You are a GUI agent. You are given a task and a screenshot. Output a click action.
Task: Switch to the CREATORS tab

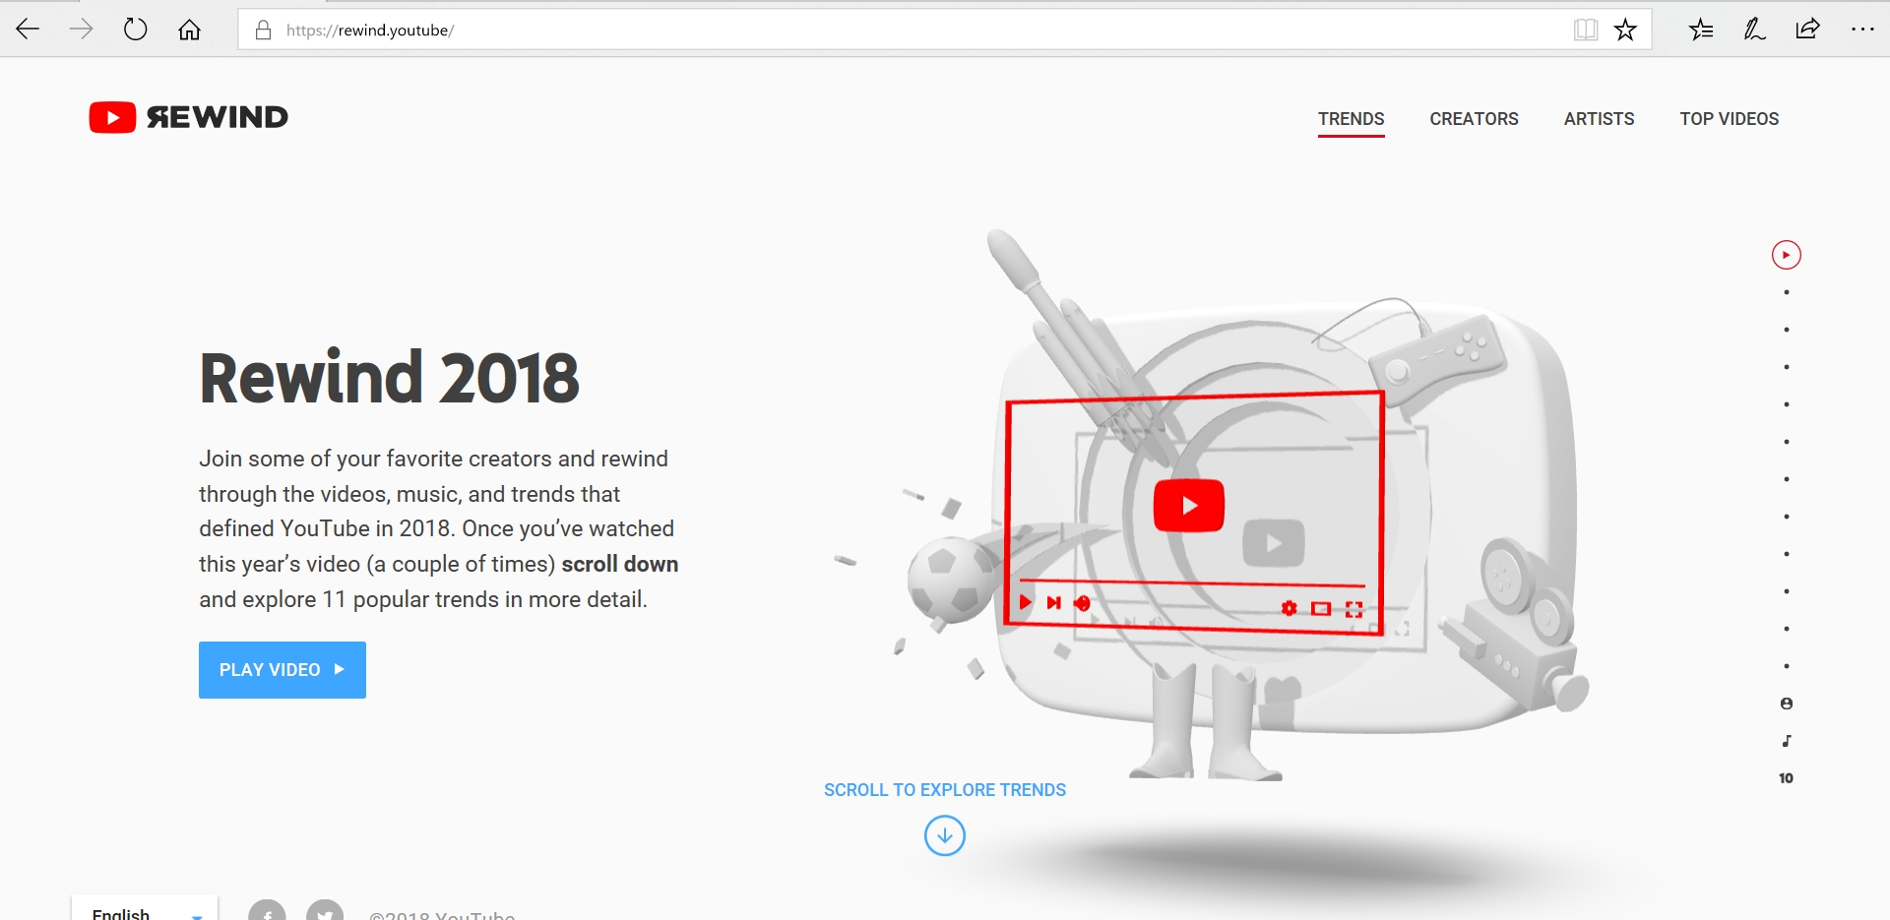pos(1474,118)
